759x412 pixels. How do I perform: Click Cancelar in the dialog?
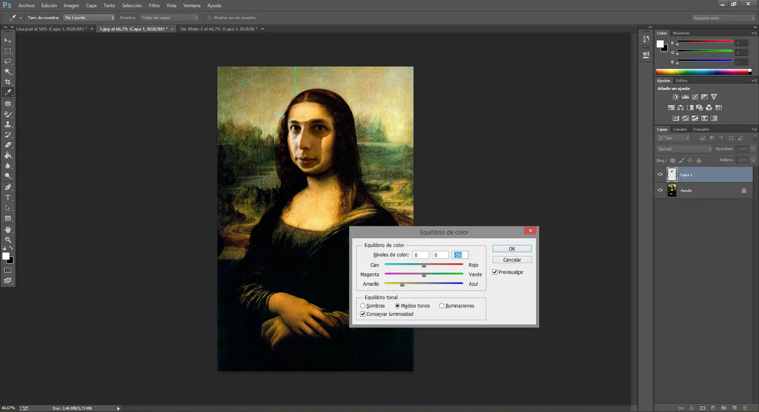[512, 260]
